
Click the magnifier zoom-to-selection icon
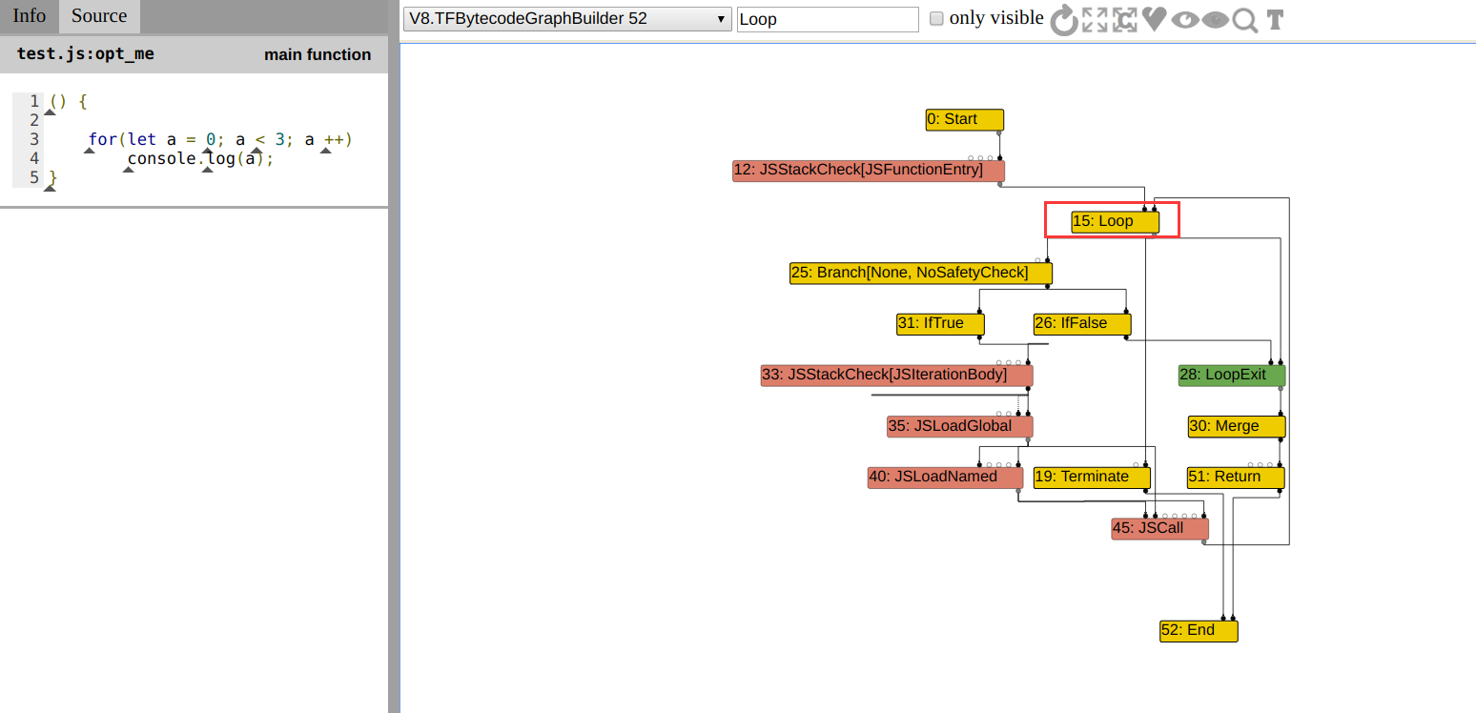click(1244, 20)
